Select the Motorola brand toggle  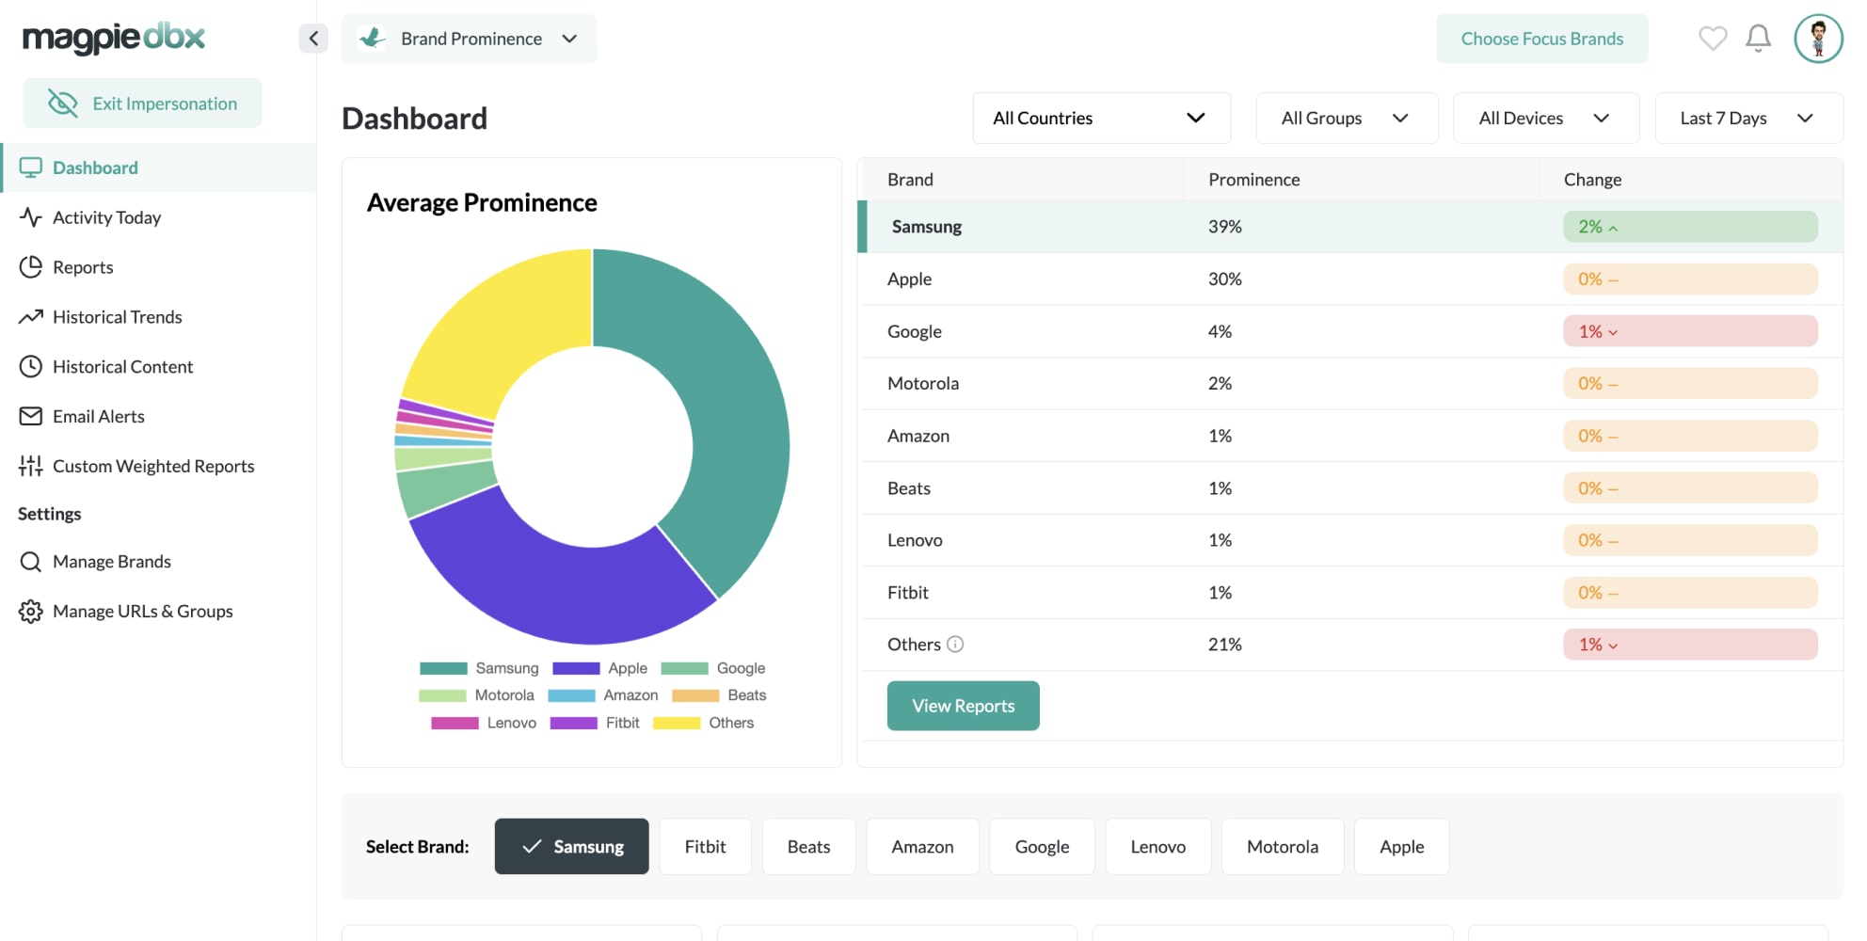[x=1282, y=847]
